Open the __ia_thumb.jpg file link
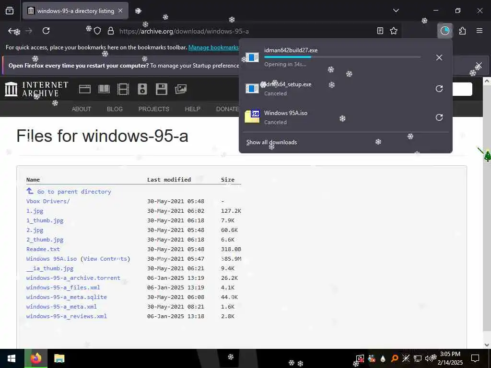The height and width of the screenshot is (368, 491). [50, 268]
